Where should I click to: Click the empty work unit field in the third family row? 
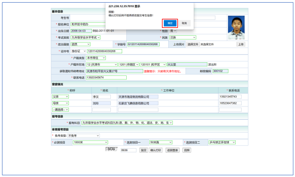[x=138, y=110]
